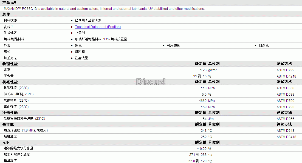Select the 可用颜色 appearance value
This screenshot has width=302, height=163.
173,45
